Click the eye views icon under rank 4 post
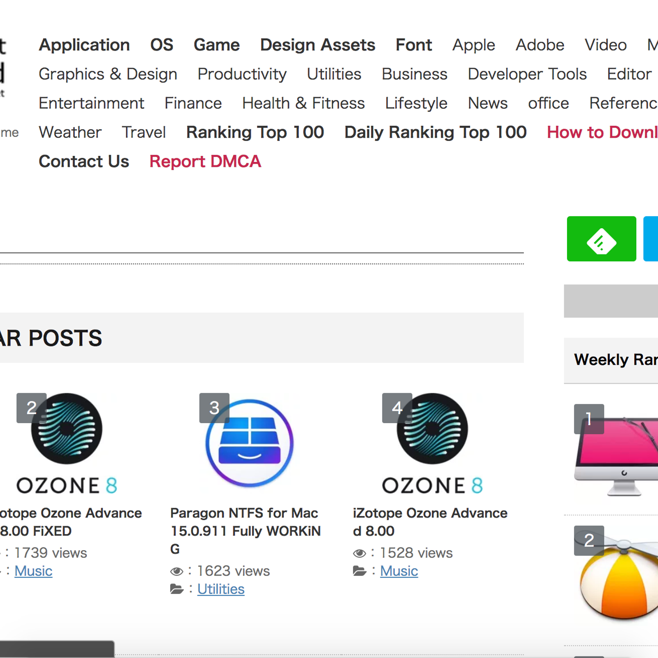This screenshot has width=658, height=658. point(359,553)
